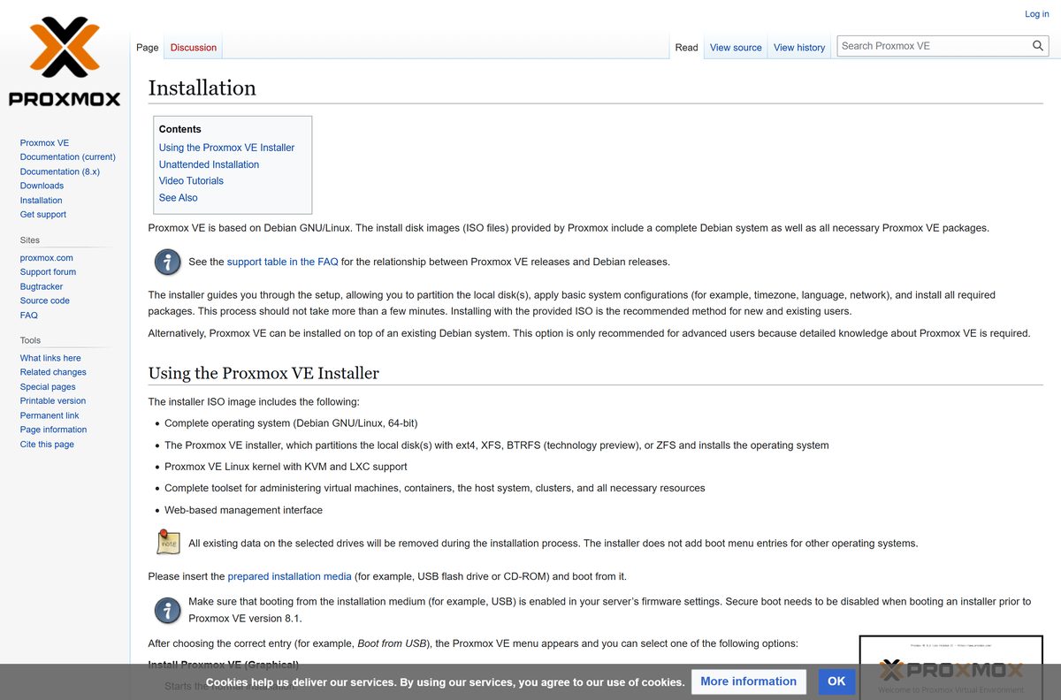Go to Downloads in sidebar

click(x=42, y=186)
